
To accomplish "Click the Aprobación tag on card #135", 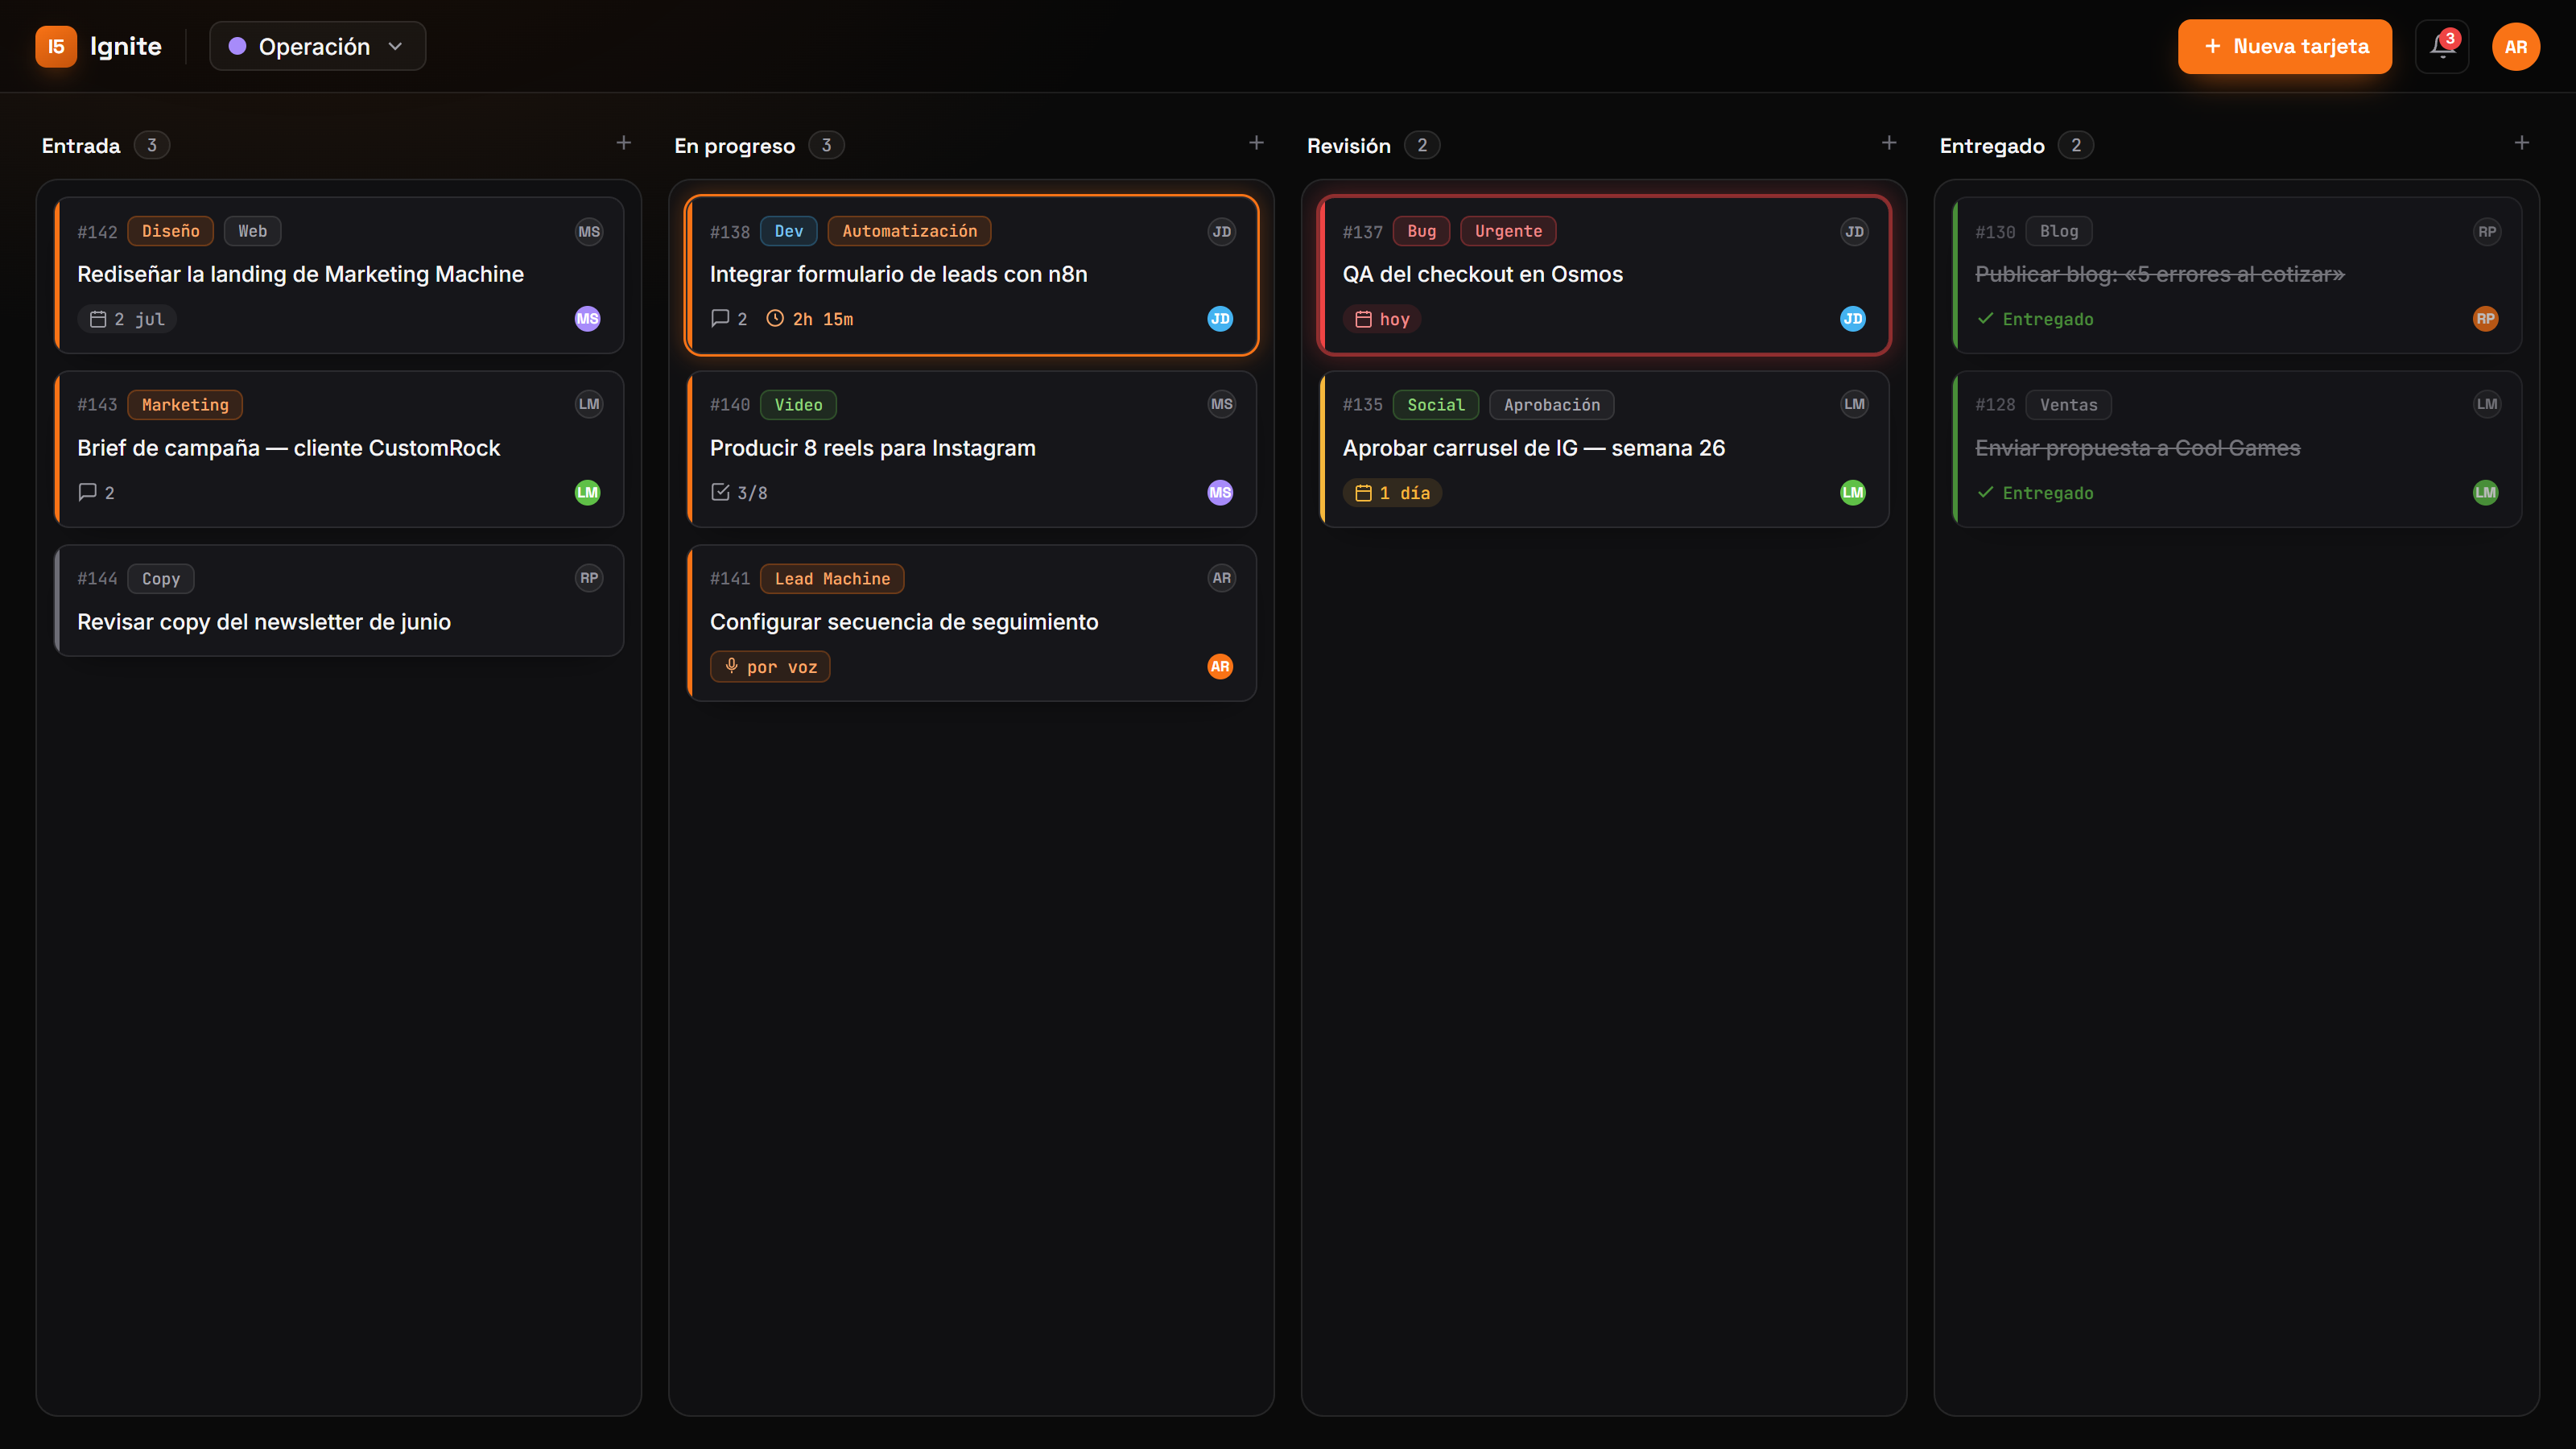I will [x=1552, y=405].
